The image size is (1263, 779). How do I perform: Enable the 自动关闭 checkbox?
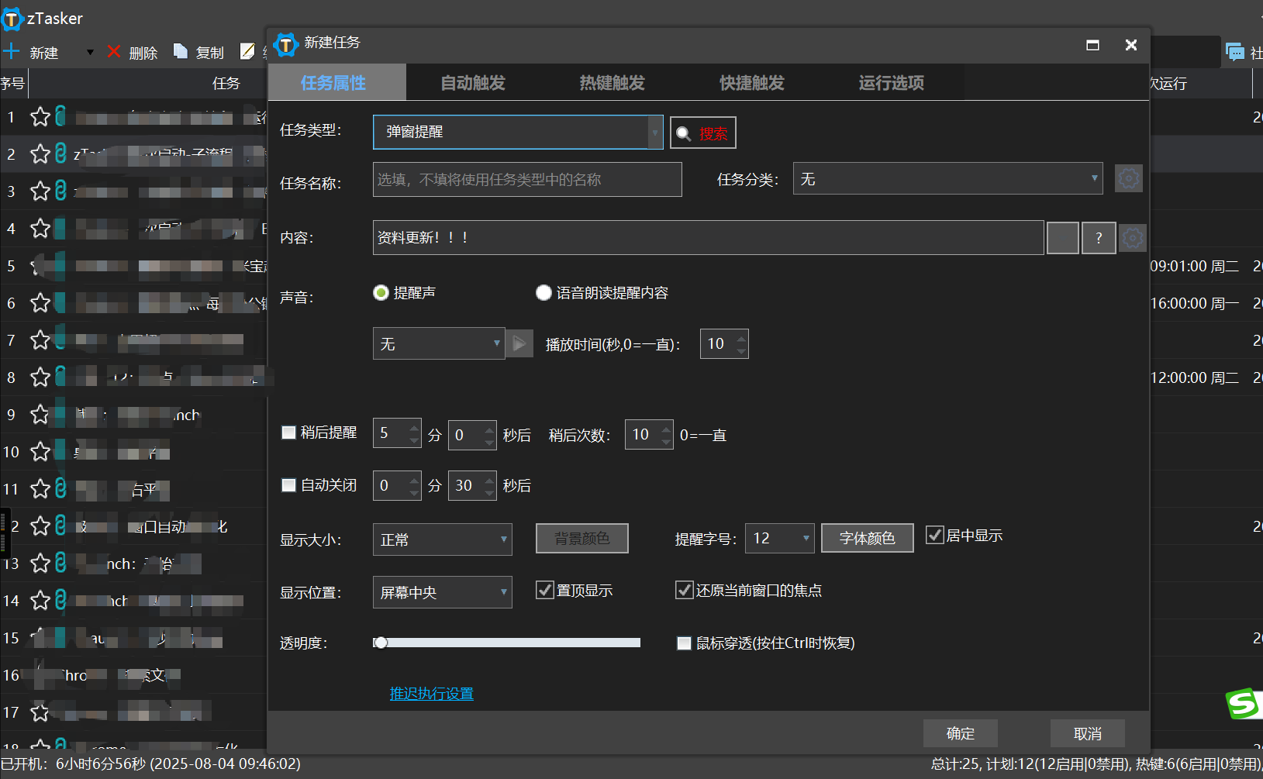(x=288, y=485)
